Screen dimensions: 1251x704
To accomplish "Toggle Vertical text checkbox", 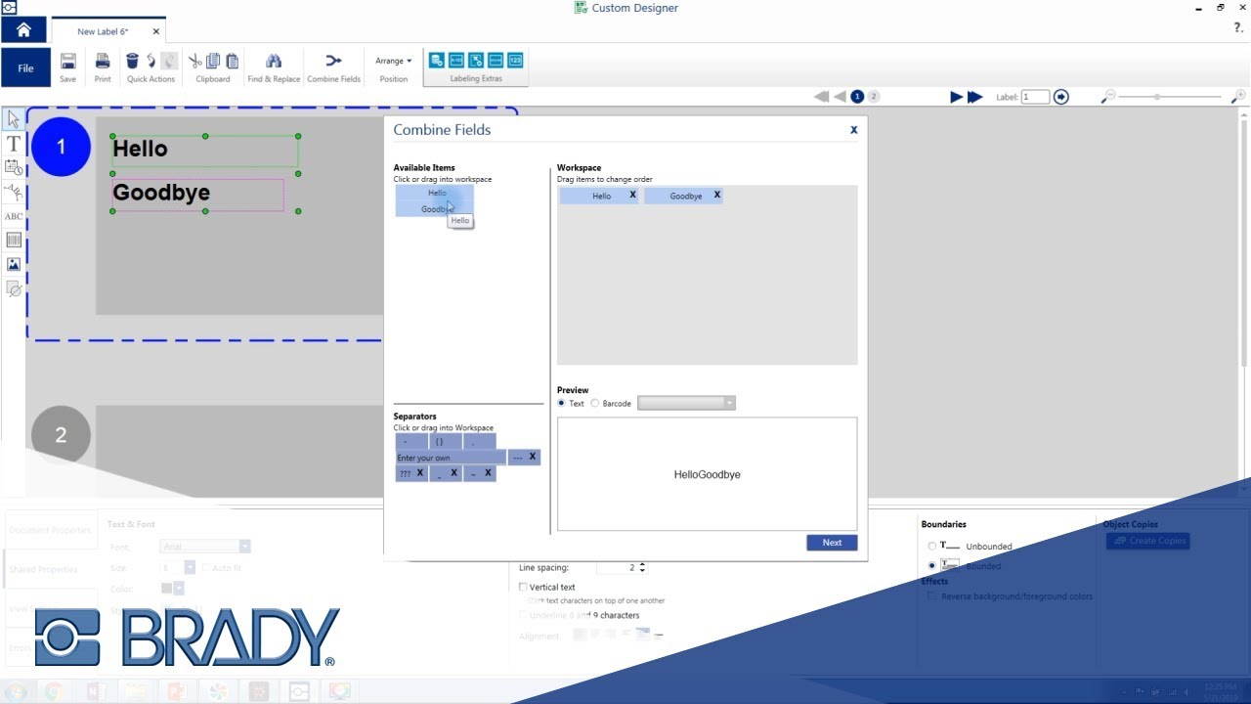I will (x=523, y=588).
